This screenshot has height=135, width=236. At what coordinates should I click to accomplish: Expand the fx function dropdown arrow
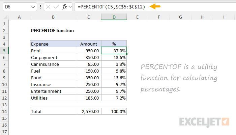click(70, 7)
